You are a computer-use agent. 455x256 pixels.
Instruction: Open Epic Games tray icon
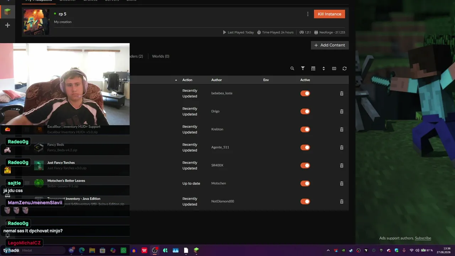pos(381,250)
